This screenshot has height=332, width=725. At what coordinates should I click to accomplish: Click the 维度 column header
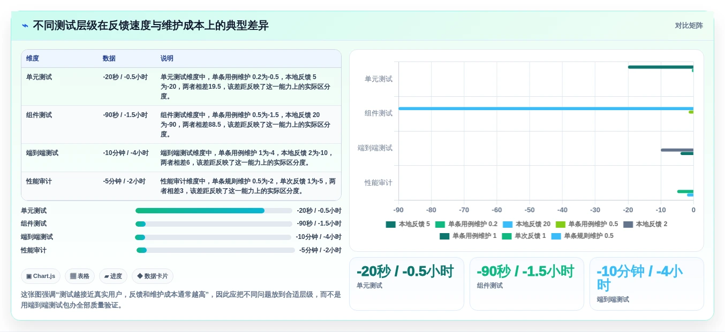(33, 58)
